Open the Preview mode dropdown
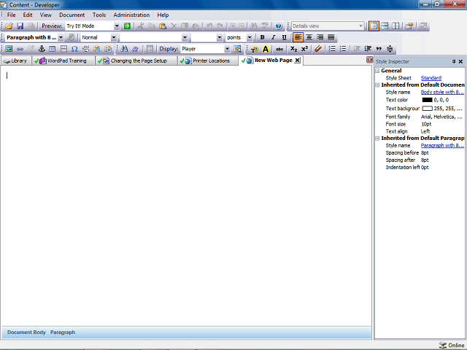This screenshot has width=467, height=350. [x=117, y=26]
